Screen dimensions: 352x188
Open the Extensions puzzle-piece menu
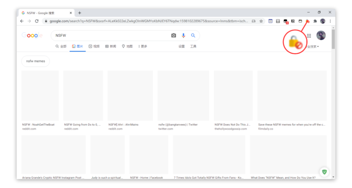(x=315, y=21)
